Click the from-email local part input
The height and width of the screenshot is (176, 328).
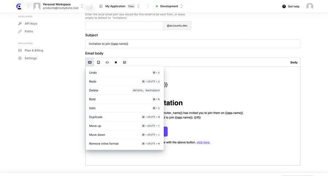124,26
